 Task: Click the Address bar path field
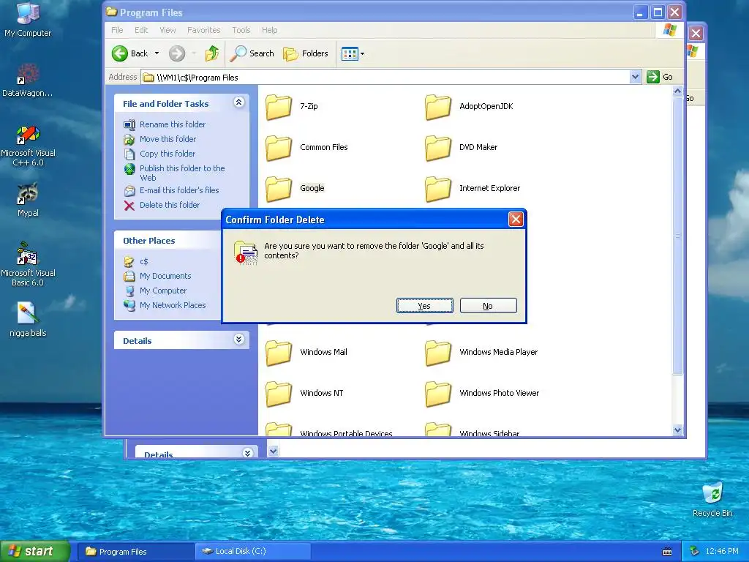point(385,77)
